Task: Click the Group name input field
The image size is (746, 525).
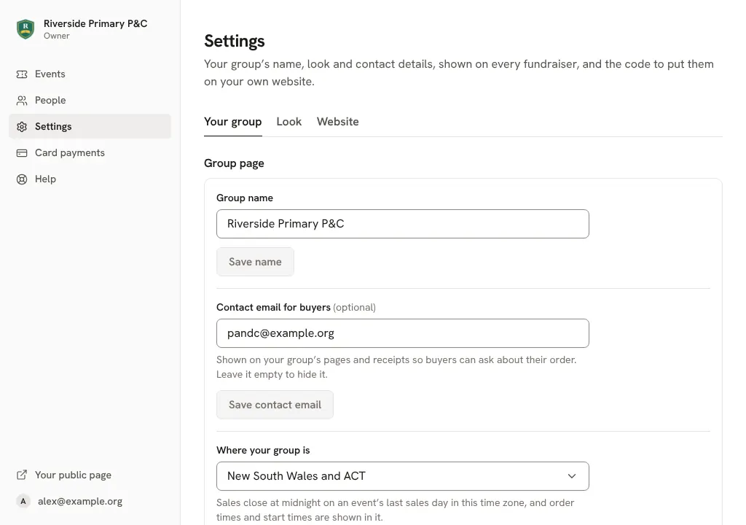Action: click(402, 224)
